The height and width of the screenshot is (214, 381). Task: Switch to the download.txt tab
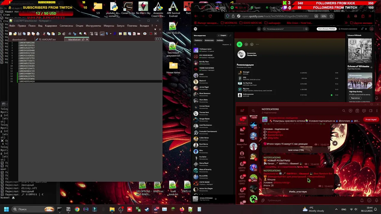pyautogui.click(x=19, y=40)
